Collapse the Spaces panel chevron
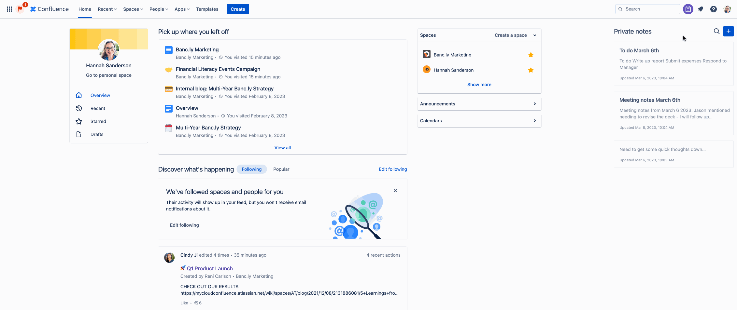 [x=535, y=35]
